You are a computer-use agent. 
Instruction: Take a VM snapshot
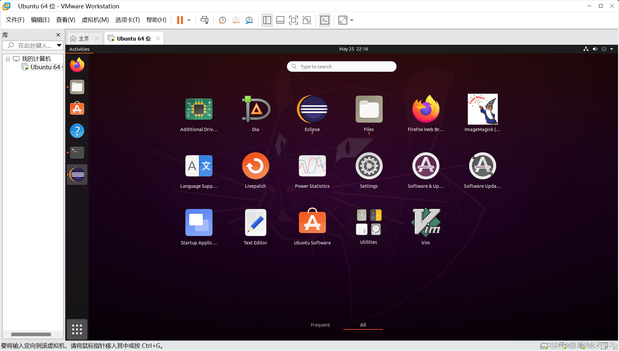click(x=222, y=20)
